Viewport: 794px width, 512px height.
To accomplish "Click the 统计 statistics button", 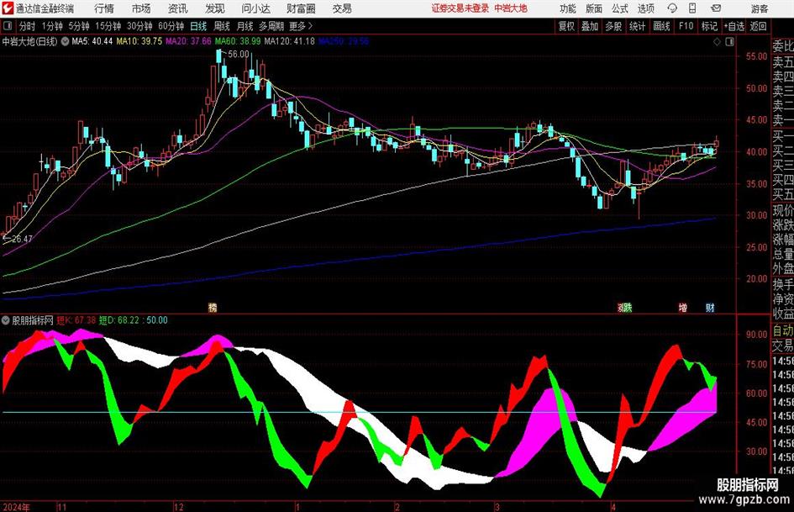I will point(637,26).
